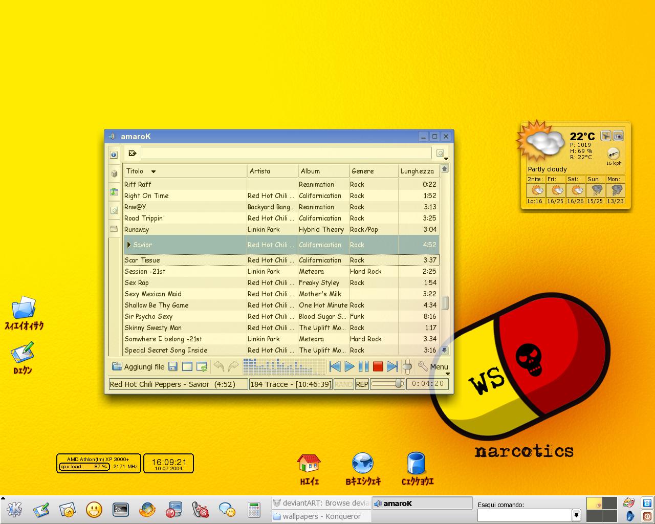655x524 pixels.
Task: Pause the current song
Action: click(364, 366)
